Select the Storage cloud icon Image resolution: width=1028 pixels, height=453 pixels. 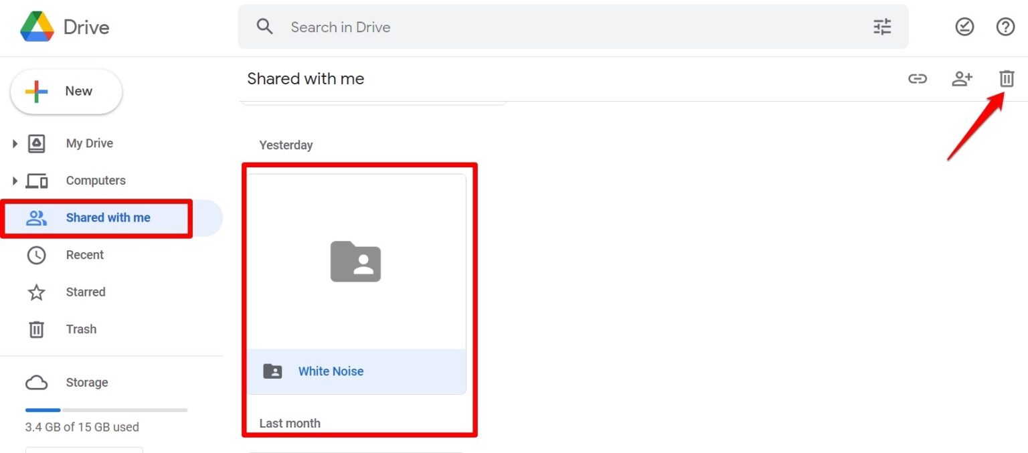(x=36, y=382)
